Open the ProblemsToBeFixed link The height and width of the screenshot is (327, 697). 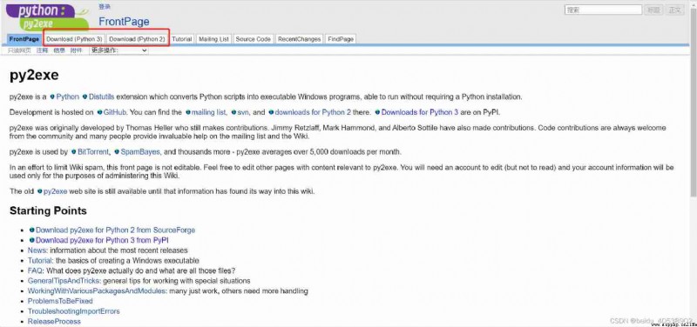[60, 301]
